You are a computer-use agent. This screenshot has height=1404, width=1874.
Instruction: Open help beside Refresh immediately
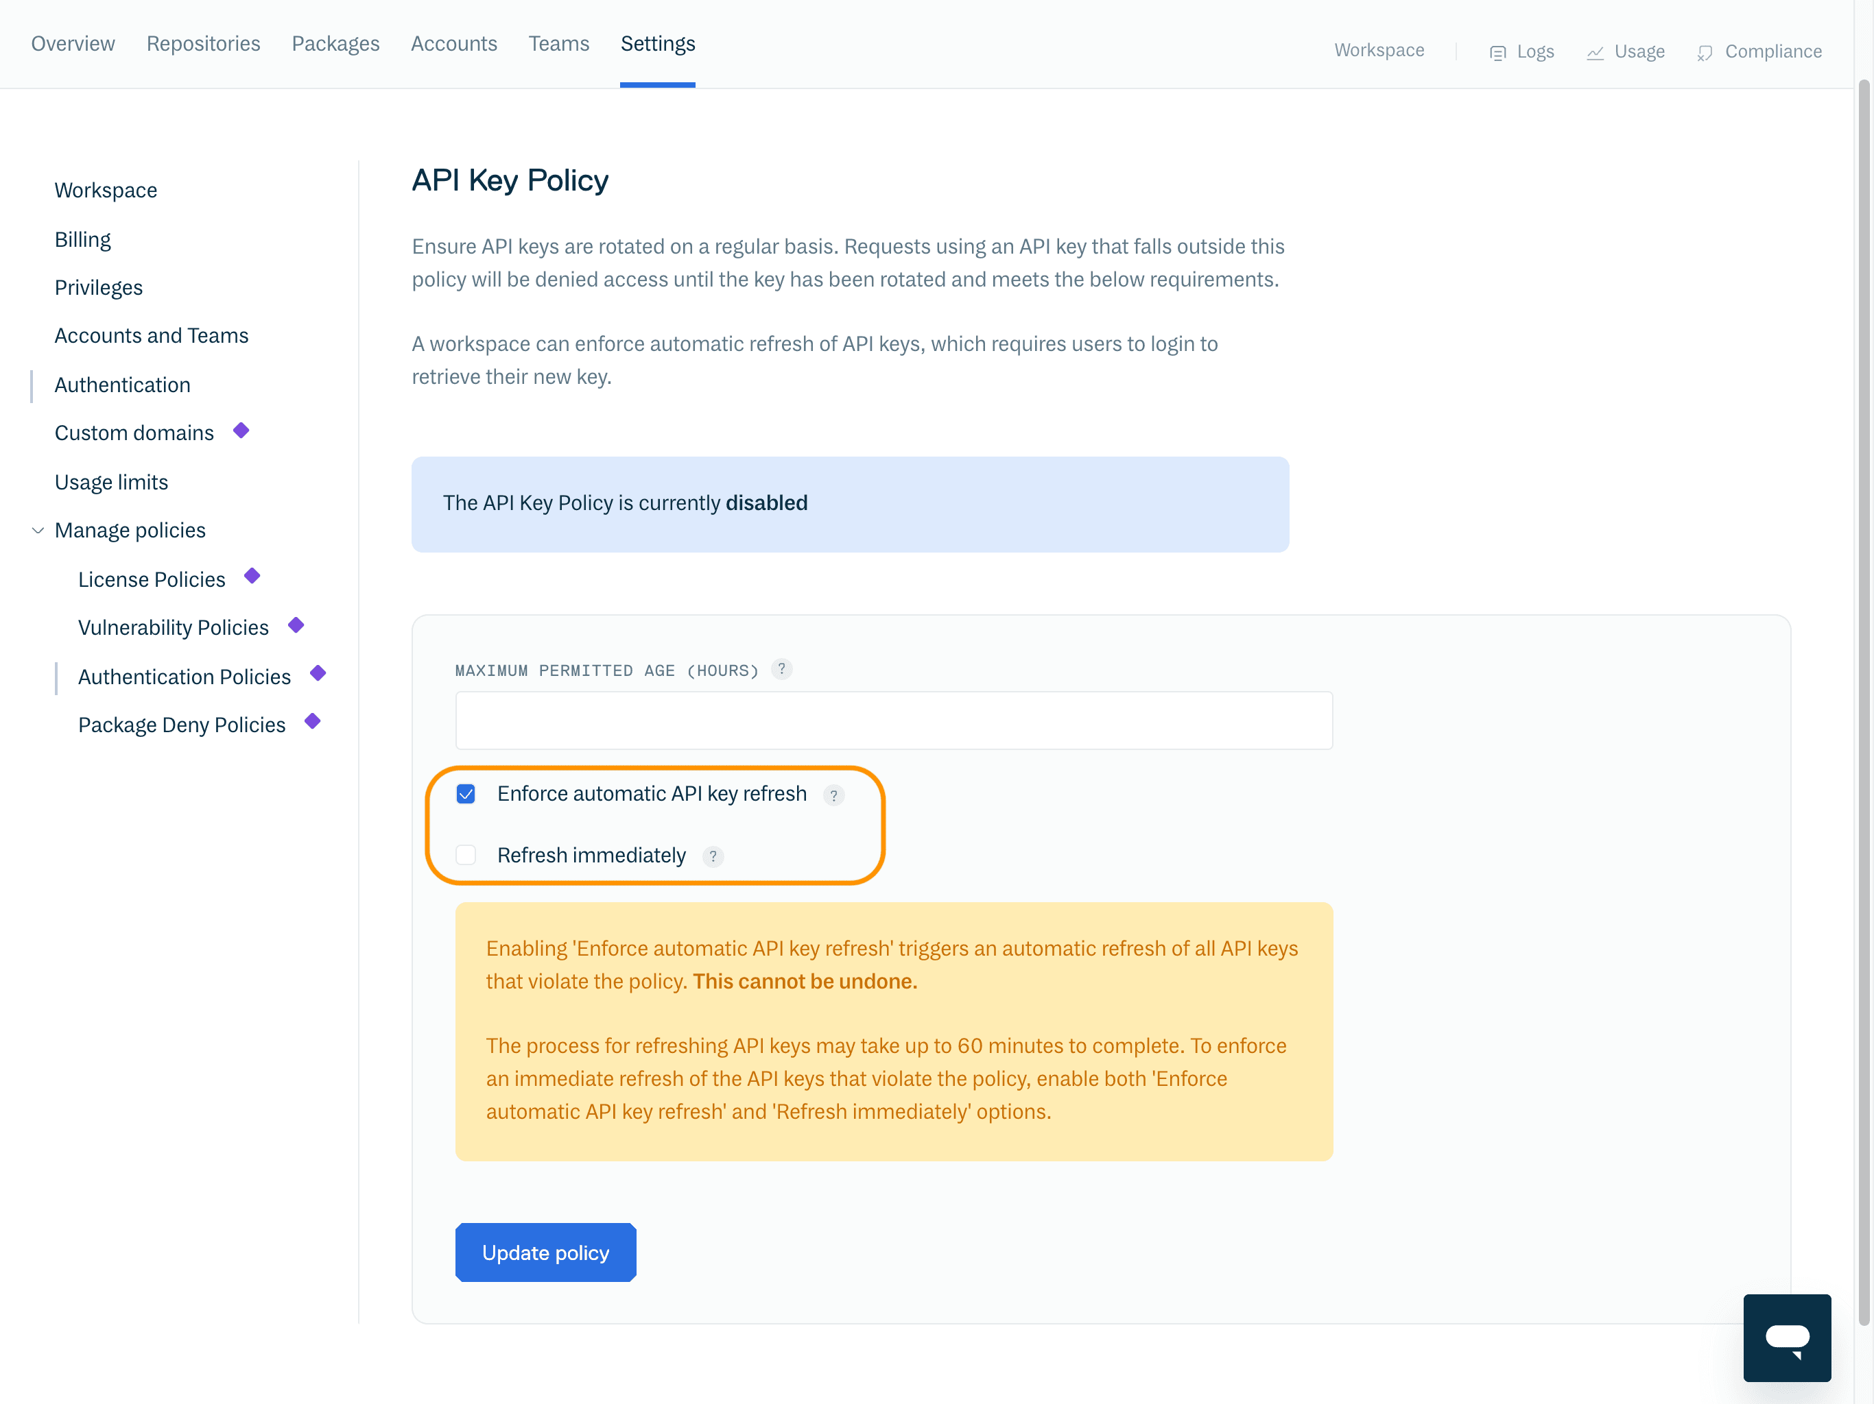(713, 857)
